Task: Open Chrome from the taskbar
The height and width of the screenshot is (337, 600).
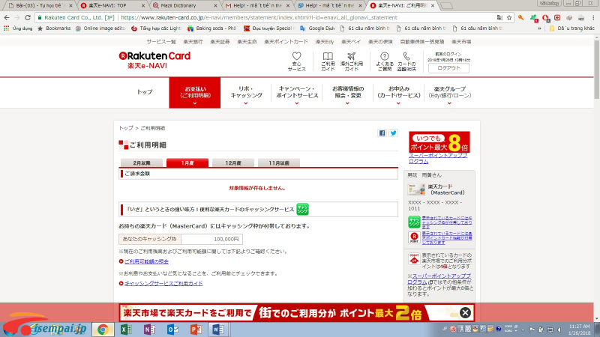Action: (103, 330)
